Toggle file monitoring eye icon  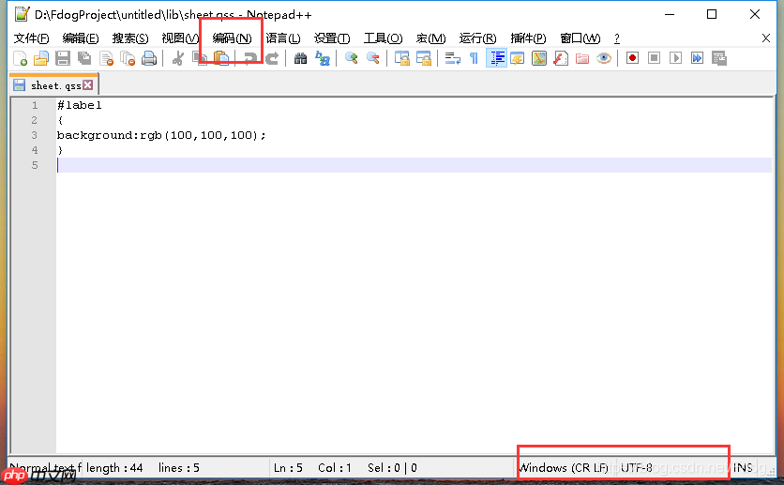pyautogui.click(x=604, y=58)
